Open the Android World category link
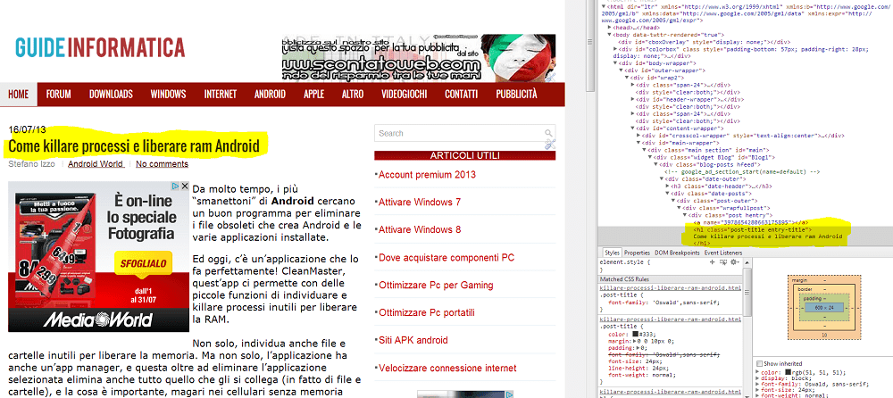 [x=96, y=164]
